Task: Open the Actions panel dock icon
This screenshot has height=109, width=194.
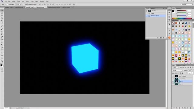Action: (169, 13)
